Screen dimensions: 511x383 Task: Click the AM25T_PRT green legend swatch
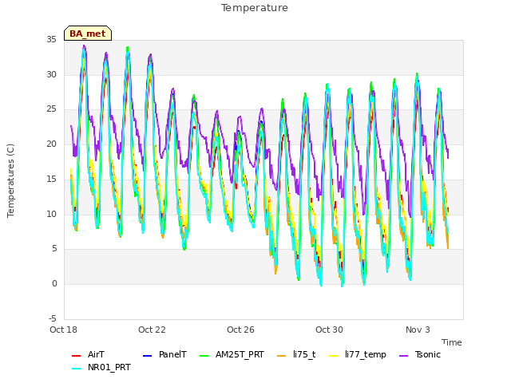[x=204, y=356]
